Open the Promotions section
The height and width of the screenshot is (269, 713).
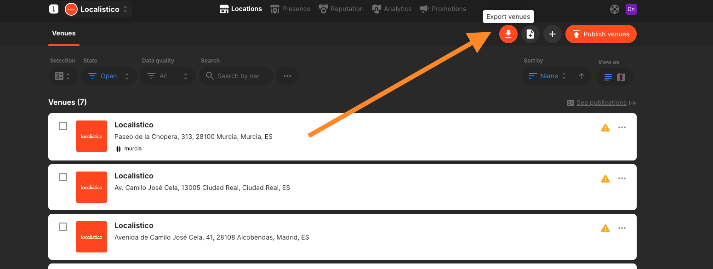pyautogui.click(x=443, y=9)
